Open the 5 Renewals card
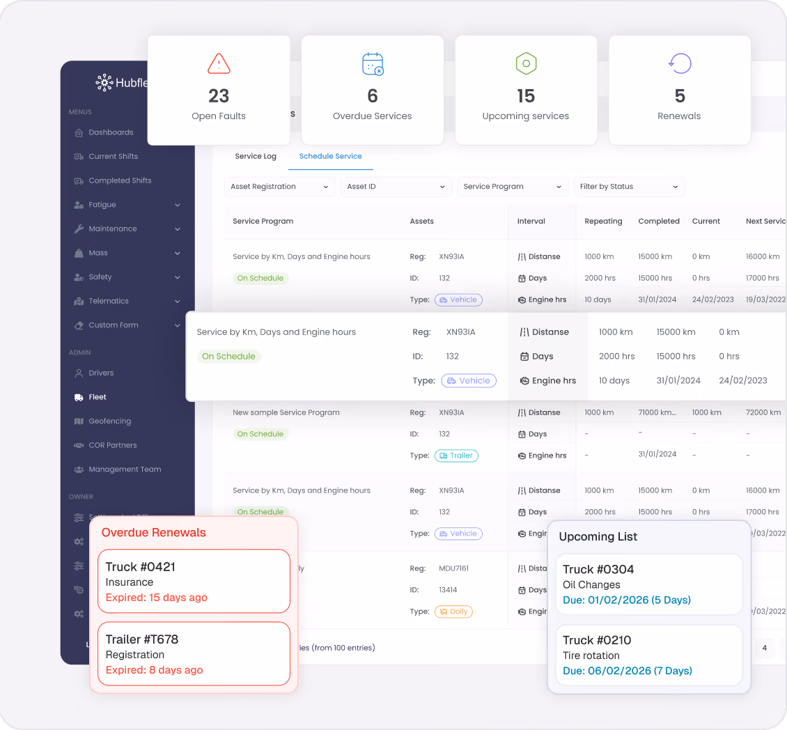Screen dimensions: 787x730 click(x=680, y=91)
